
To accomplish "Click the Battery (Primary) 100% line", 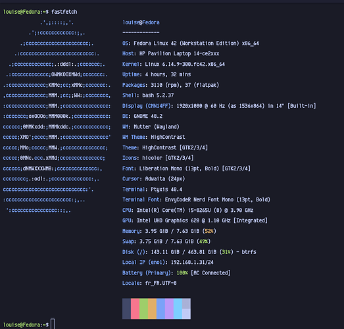I will click(176, 272).
